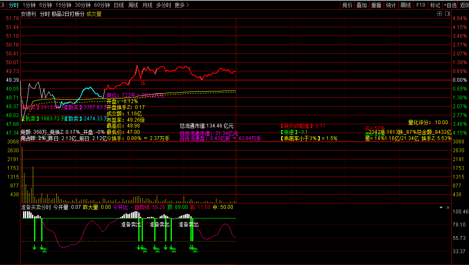Add stock via +自选 button
The image size is (469, 265).
tap(450, 5)
